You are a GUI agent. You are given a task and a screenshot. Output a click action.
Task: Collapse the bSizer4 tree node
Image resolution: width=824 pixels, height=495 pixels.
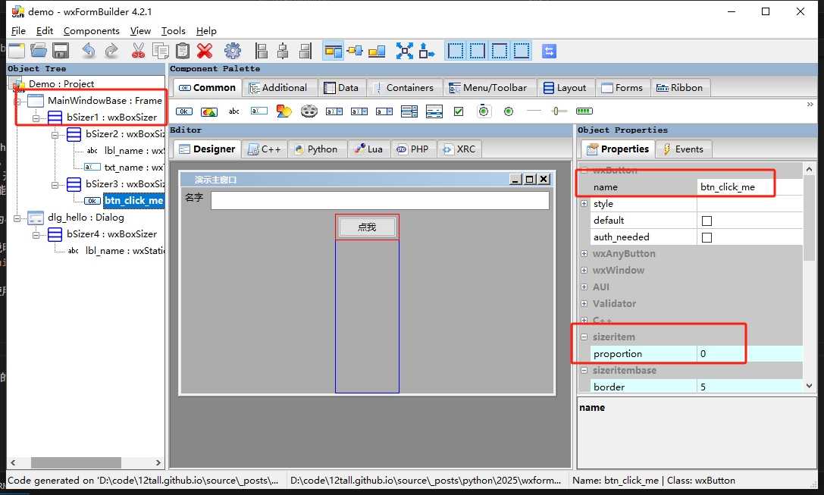click(x=36, y=235)
